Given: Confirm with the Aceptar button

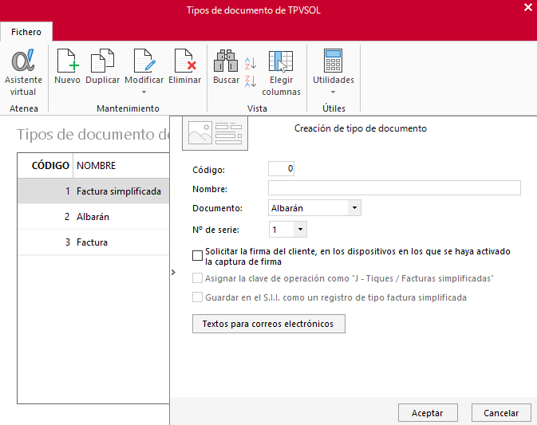Looking at the screenshot, I should 428,413.
